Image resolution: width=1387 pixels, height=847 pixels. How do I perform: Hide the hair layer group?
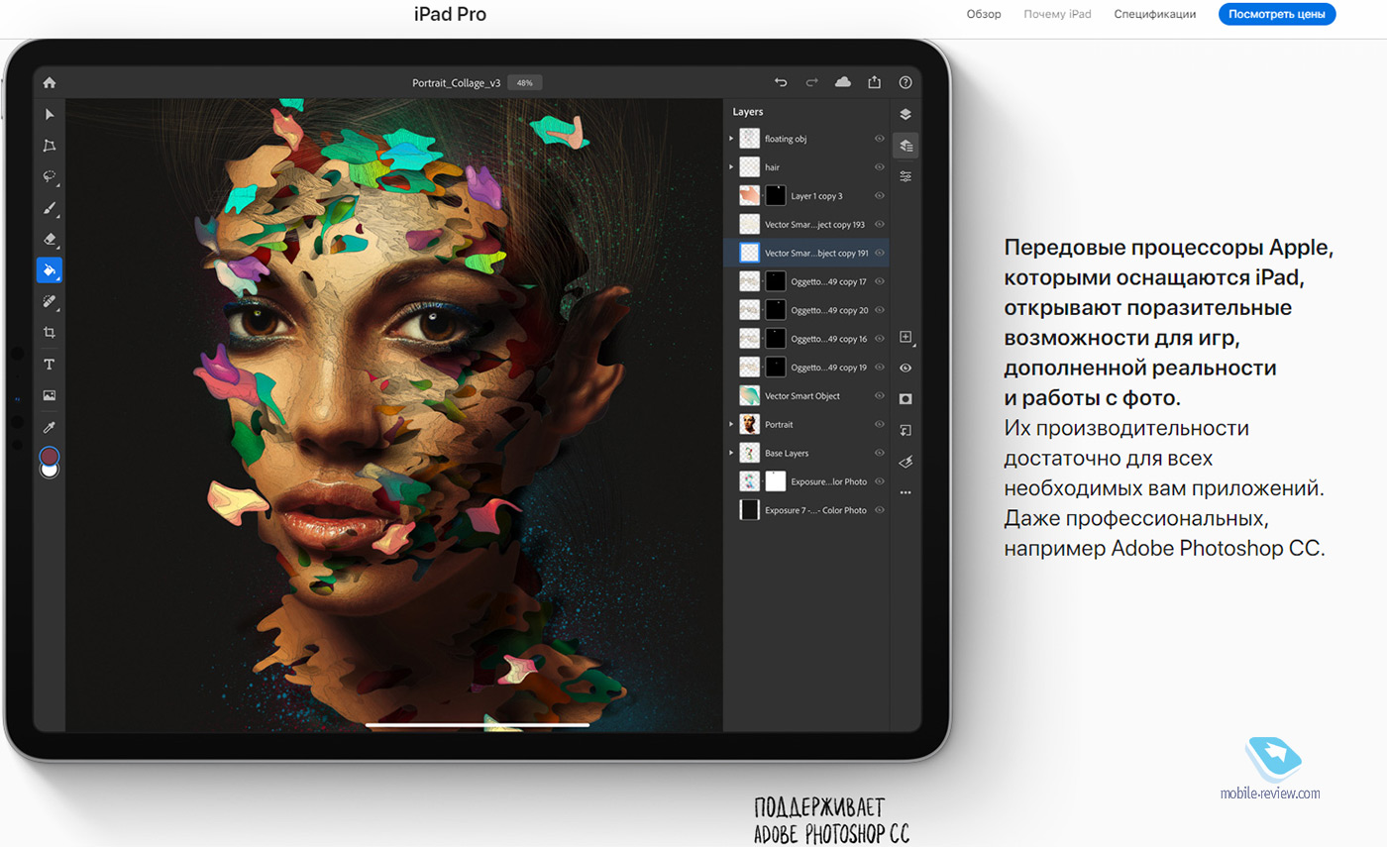point(879,167)
